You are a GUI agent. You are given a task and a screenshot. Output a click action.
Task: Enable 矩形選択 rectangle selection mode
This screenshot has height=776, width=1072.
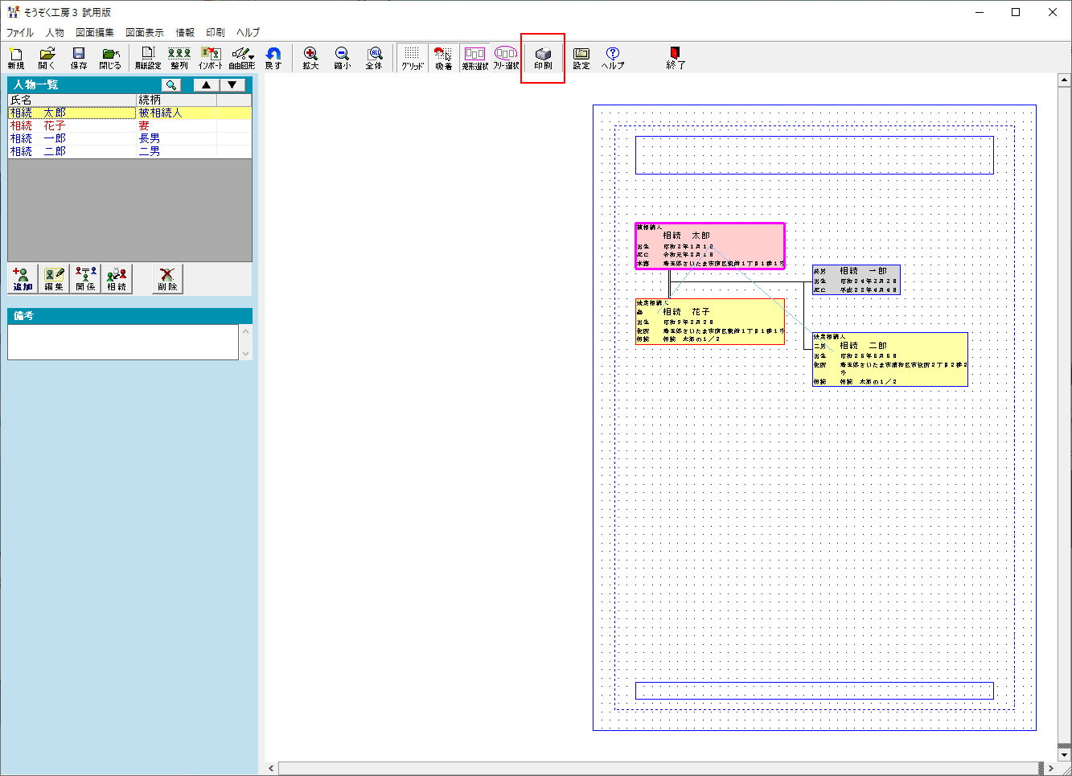pos(474,58)
